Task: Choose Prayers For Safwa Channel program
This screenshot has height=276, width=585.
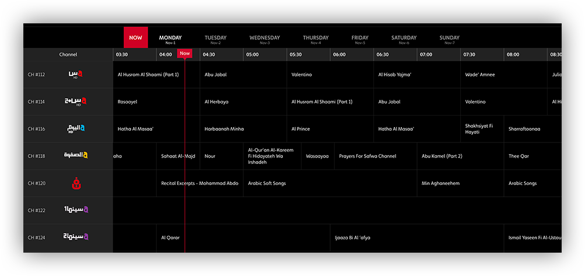Action: (x=367, y=156)
